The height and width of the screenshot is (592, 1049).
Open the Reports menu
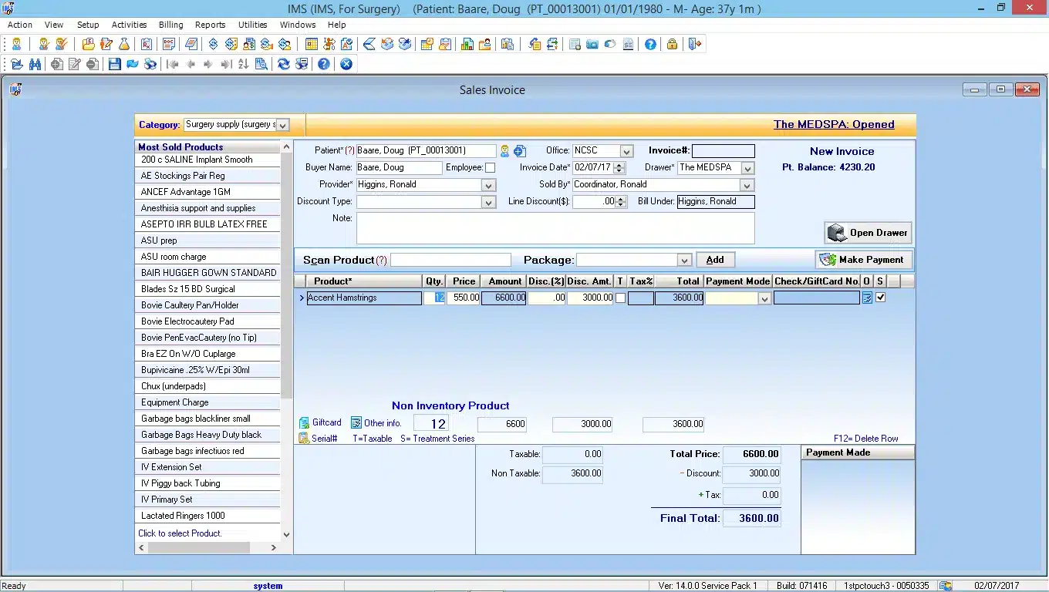(x=210, y=25)
